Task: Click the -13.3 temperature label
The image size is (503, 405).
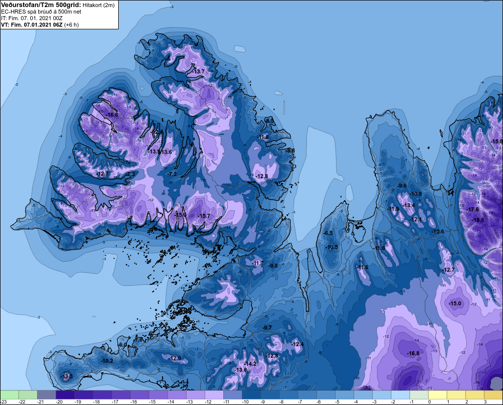Action: 66,376
